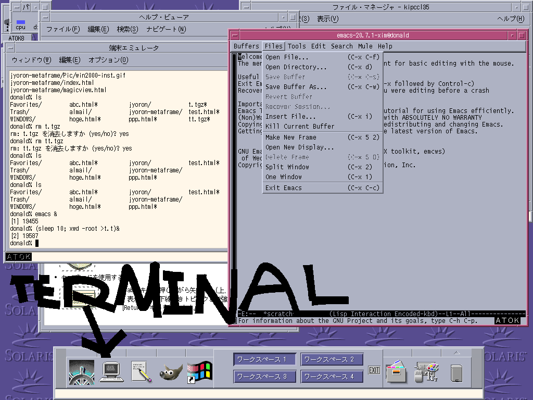Open the notepad-with-pencil text editor icon
The image size is (533, 400).
pos(142,372)
